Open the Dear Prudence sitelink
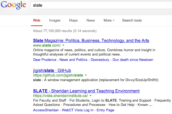Image resolution: width=172 pixels, height=114 pixels. coord(45,60)
